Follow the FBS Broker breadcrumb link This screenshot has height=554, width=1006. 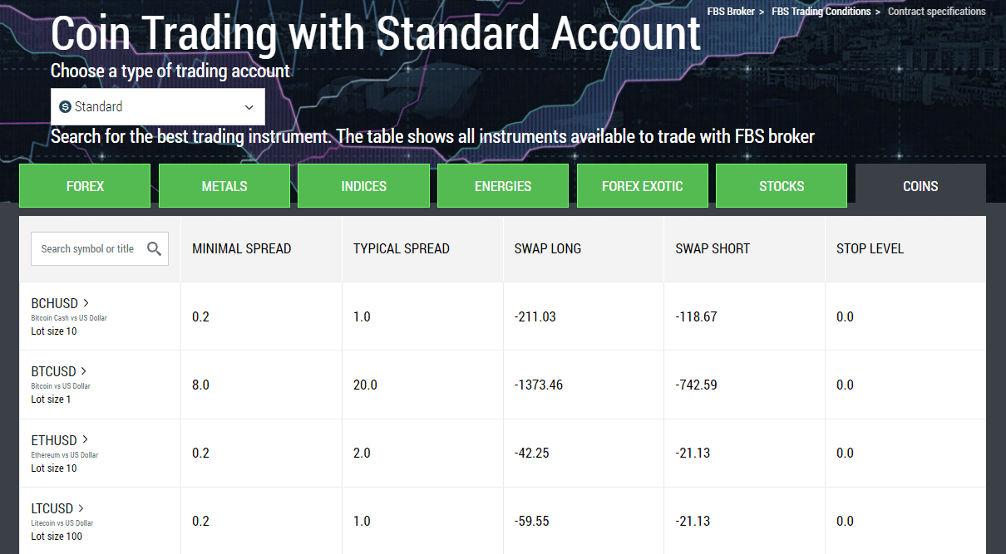[731, 12]
